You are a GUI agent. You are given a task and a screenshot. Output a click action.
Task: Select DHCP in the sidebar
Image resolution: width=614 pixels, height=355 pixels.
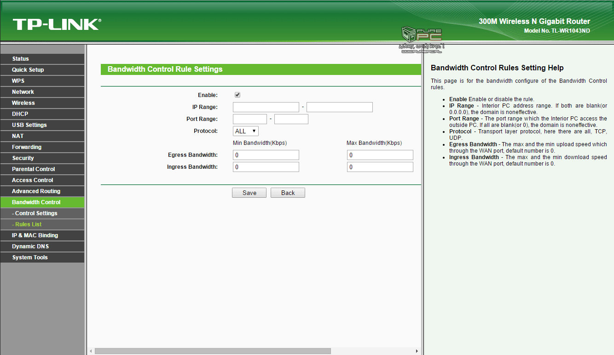(x=42, y=114)
